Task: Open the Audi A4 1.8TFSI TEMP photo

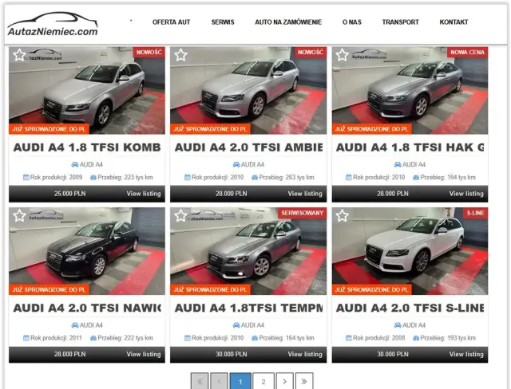Action: click(248, 251)
